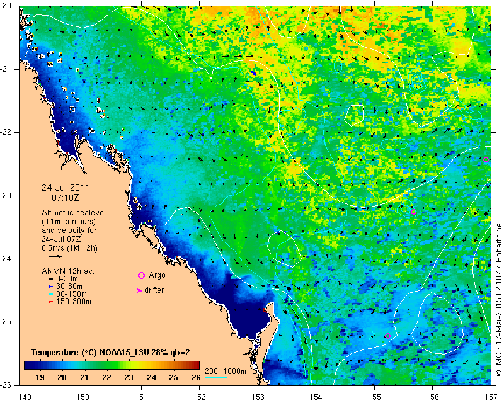This screenshot has width=504, height=403.
Task: Click the colorbar tick label 24
Action: (151, 378)
